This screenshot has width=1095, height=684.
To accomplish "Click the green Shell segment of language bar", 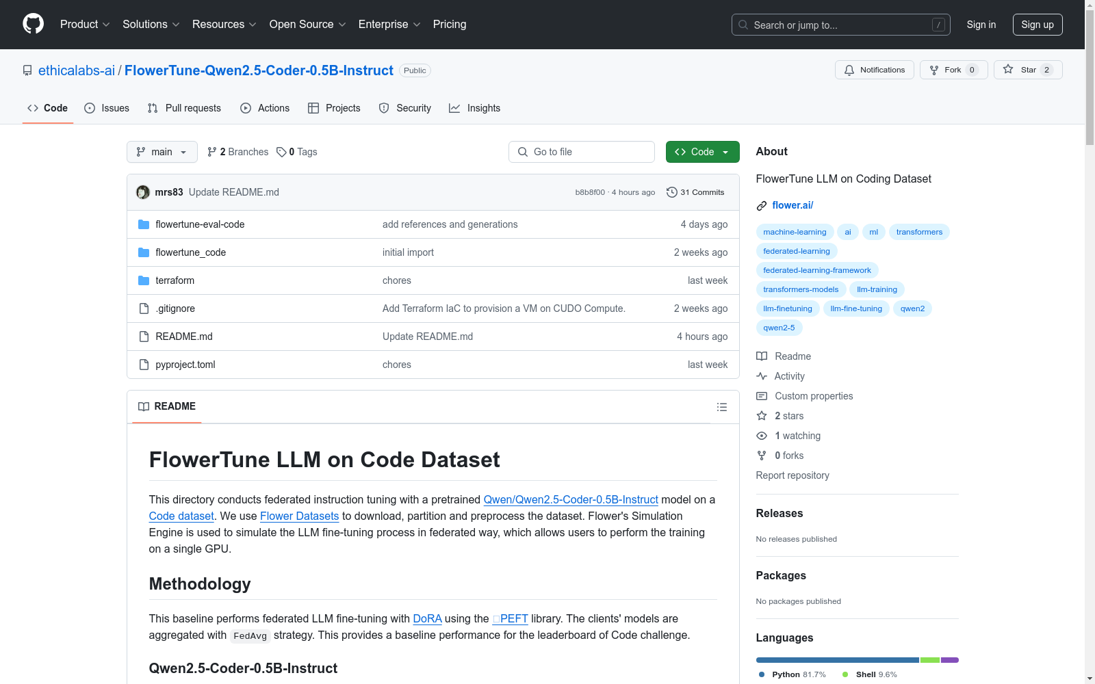I will 930,660.
